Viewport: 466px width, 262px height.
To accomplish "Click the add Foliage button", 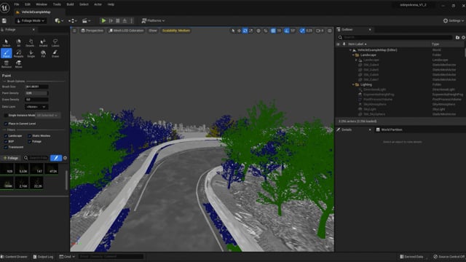I will pos(11,158).
